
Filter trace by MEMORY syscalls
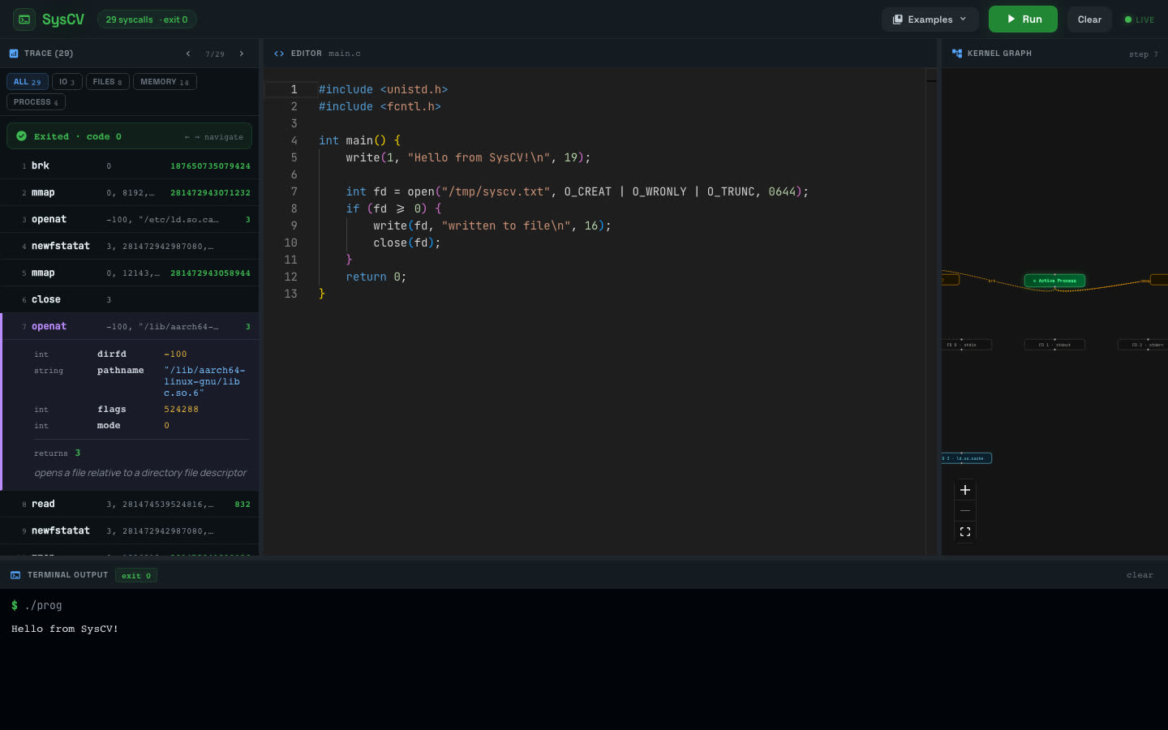coord(165,82)
